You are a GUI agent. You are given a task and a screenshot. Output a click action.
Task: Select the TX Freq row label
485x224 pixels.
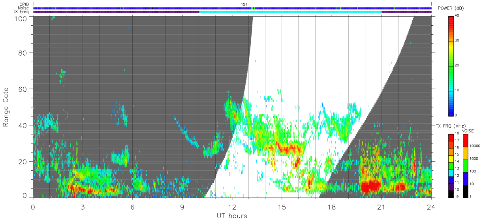(x=21, y=12)
